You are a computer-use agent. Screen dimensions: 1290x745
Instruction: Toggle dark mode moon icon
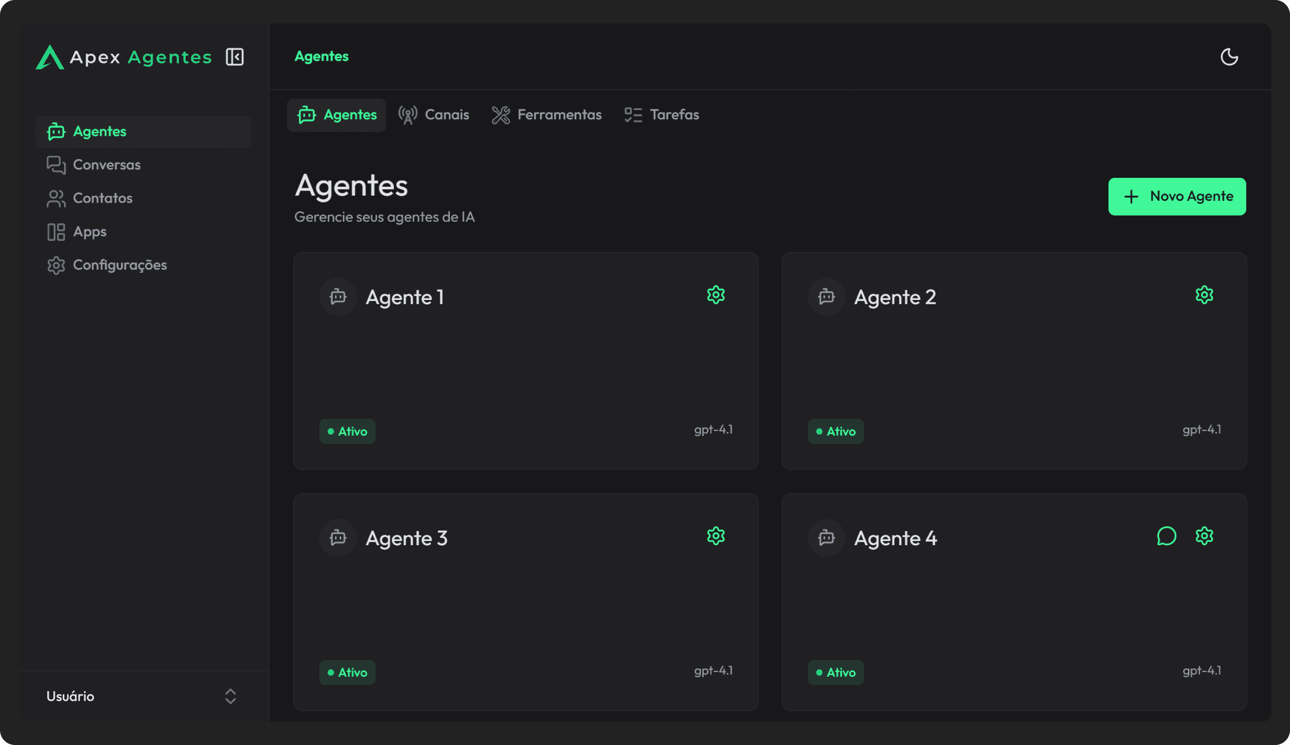tap(1229, 57)
